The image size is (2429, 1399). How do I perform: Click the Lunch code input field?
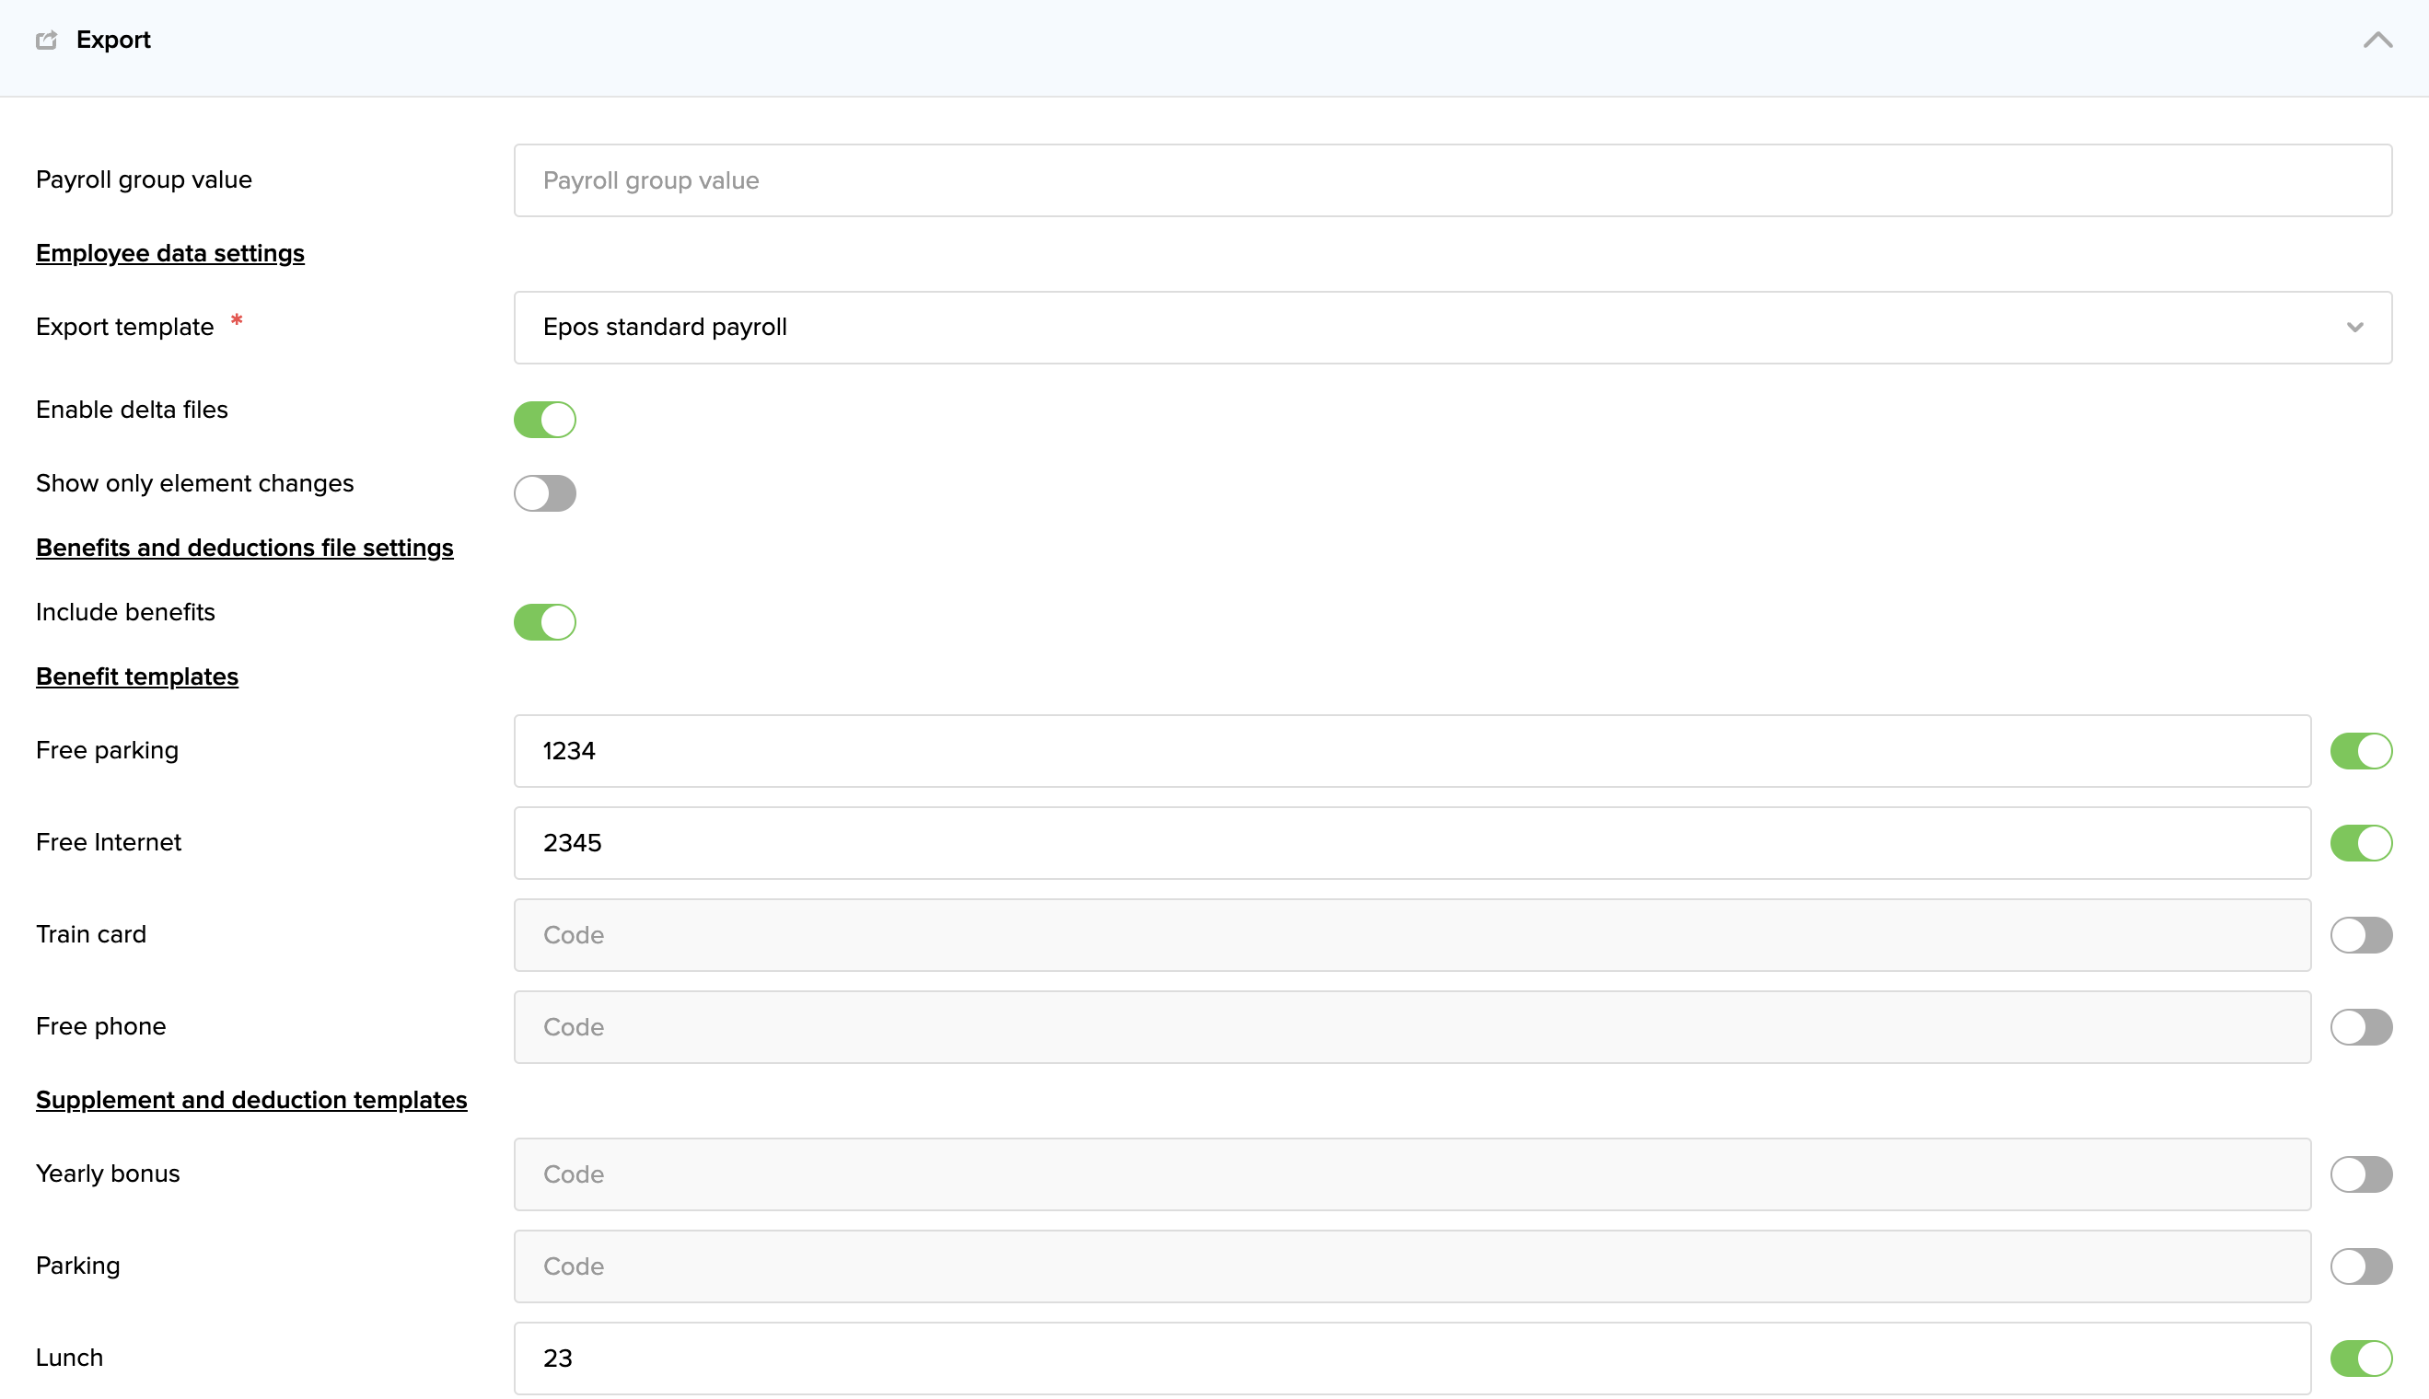point(1411,1359)
